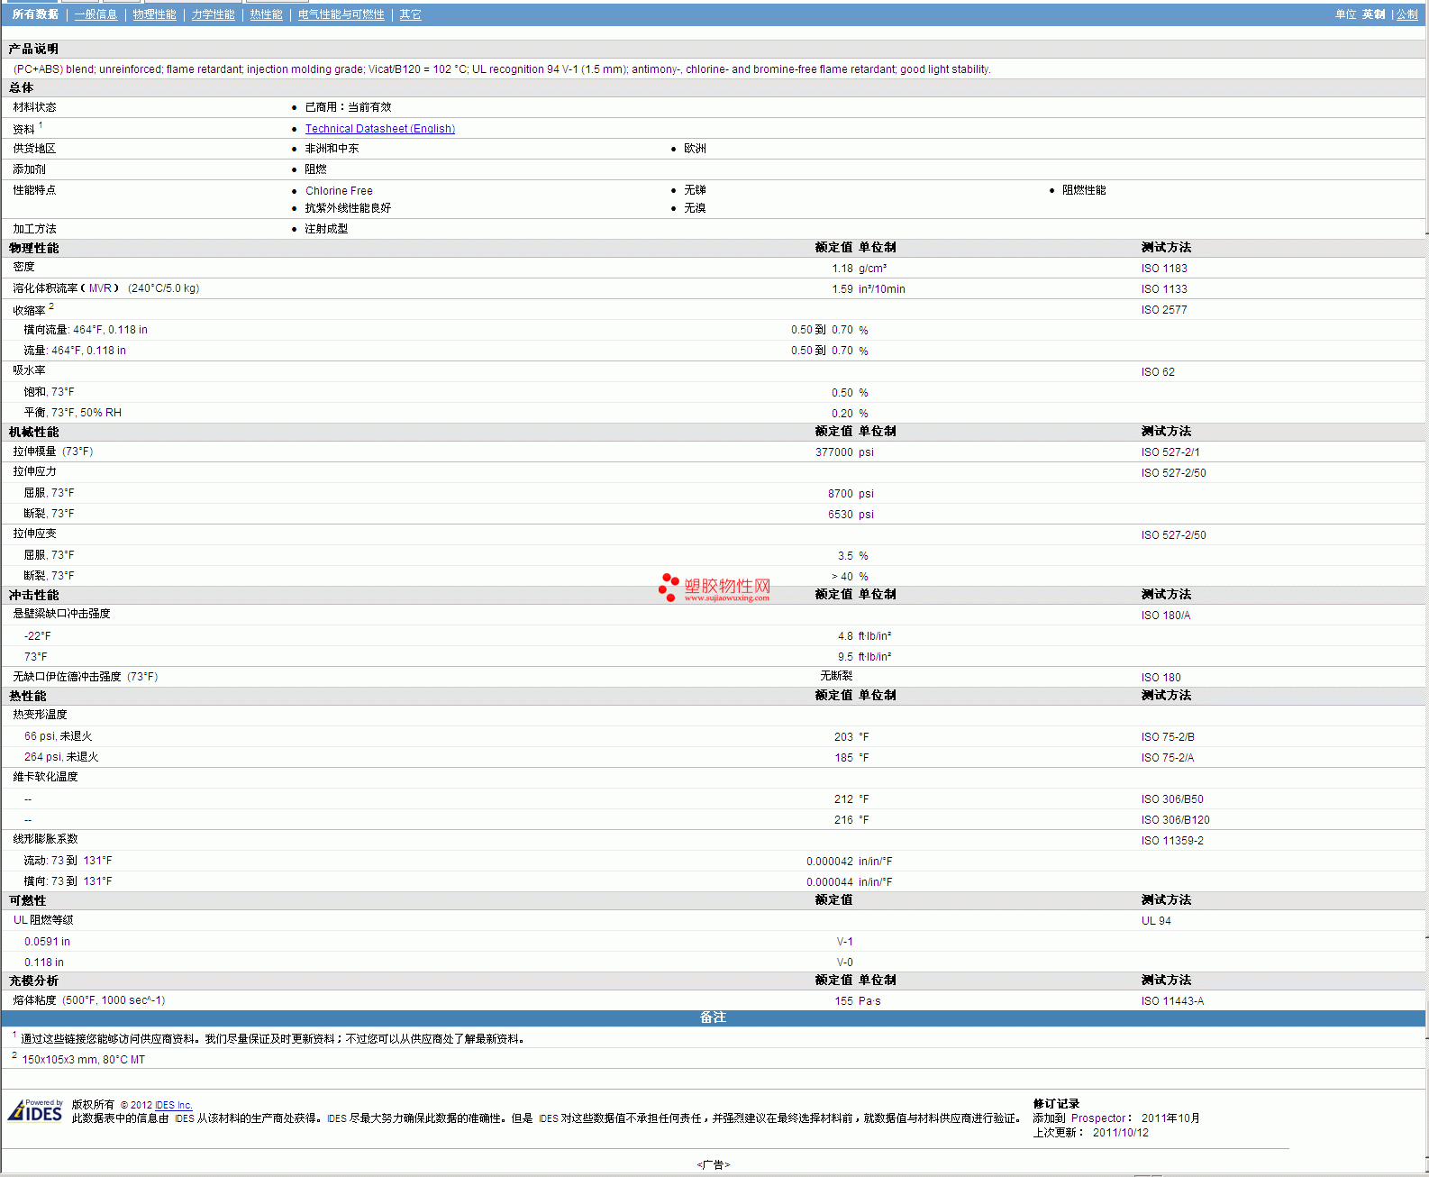1429x1177 pixels.
Task: Select the 电气性能与可燃性 tab
Action: (341, 14)
